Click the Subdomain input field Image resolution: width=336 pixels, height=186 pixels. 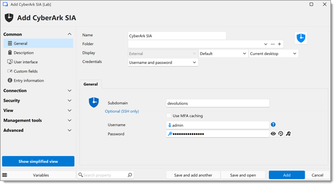pos(218,103)
